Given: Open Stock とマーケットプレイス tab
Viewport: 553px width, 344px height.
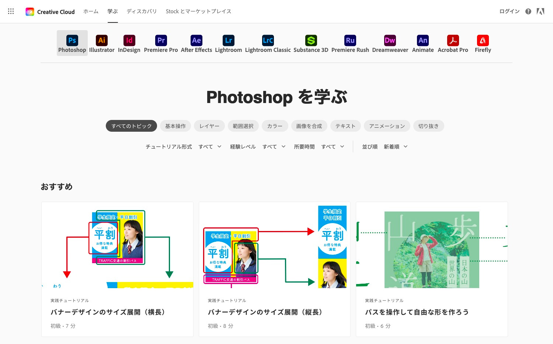Looking at the screenshot, I should point(199,11).
